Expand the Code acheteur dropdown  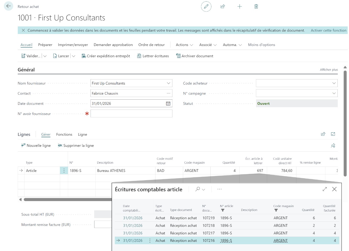point(334,83)
